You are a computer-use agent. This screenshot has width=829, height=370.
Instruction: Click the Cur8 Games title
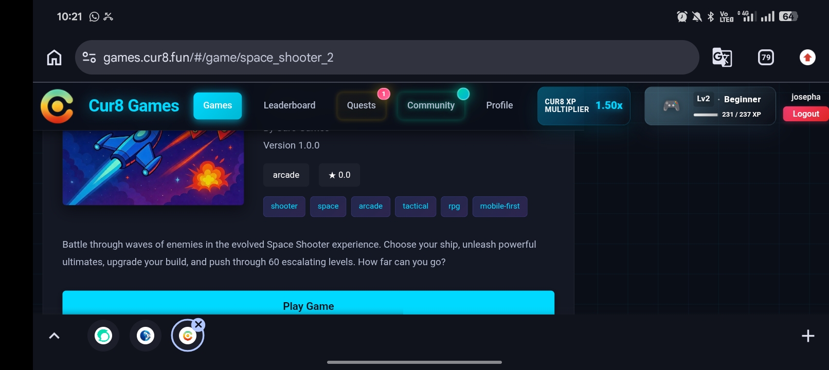pos(134,106)
